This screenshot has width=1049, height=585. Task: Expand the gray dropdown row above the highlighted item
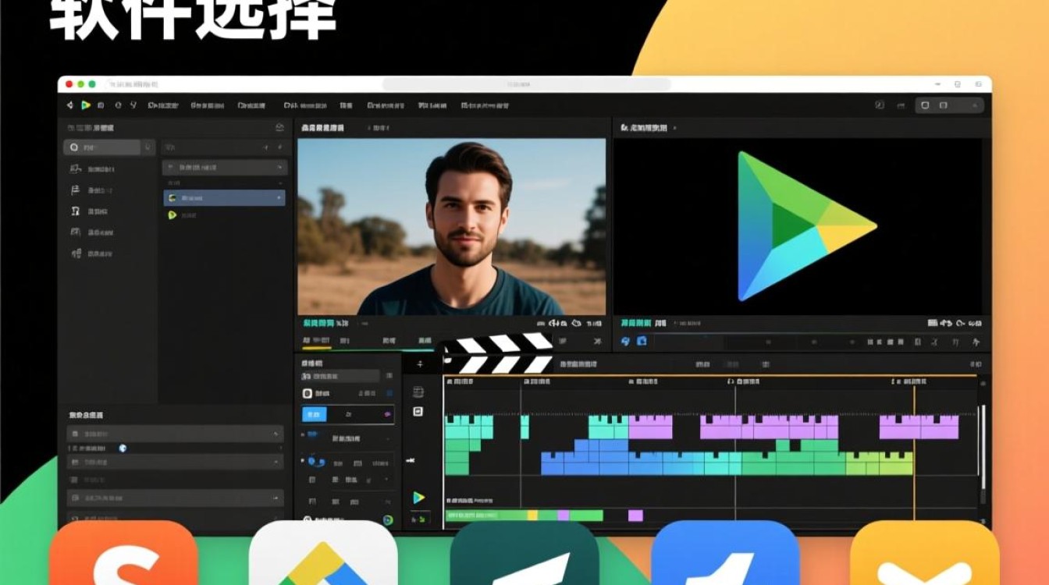(225, 167)
